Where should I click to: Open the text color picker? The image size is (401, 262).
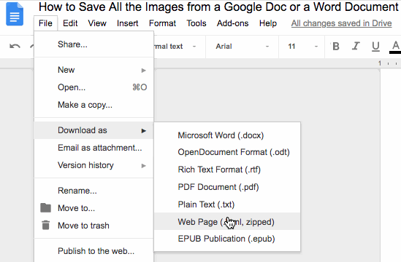click(x=396, y=47)
